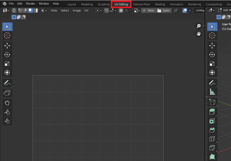Image resolution: width=231 pixels, height=161 pixels.
Task: Pick the Annotate tool in the UV editor
Action: [7, 83]
